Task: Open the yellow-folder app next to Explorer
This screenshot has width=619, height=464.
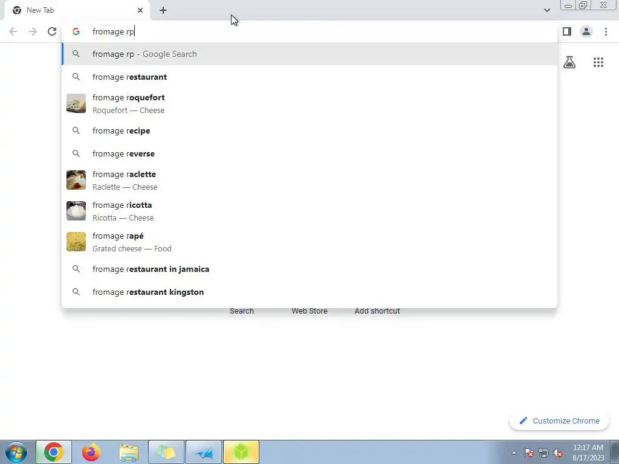Action: pyautogui.click(x=166, y=452)
